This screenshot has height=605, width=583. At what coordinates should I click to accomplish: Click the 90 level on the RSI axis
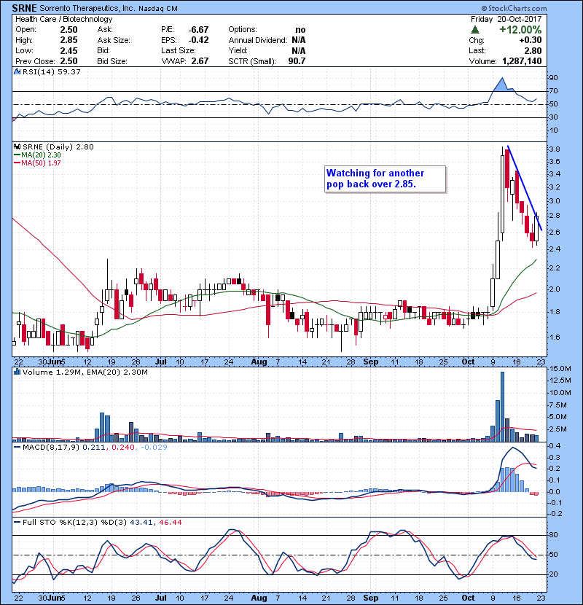click(553, 78)
